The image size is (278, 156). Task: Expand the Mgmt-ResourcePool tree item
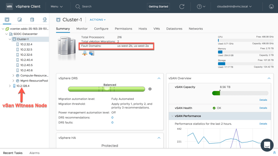[x=13, y=81]
